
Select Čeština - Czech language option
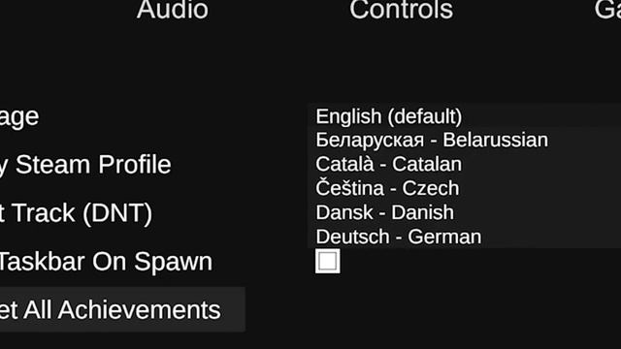tap(464, 188)
